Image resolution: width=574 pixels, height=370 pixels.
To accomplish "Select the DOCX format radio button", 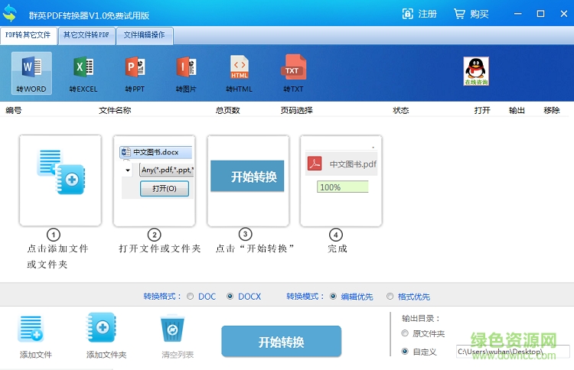I will 230,297.
